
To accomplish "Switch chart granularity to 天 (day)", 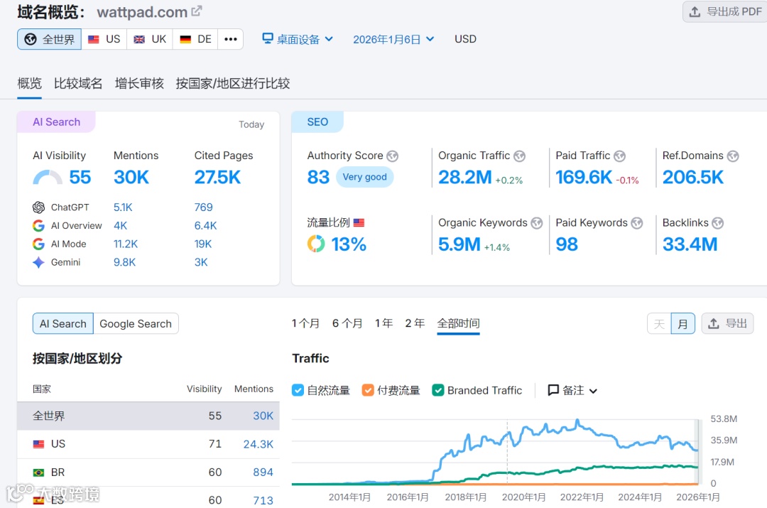I will 659,323.
